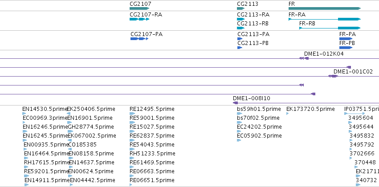Screen dimensions: 379x187
Task: Select the IP03751.5prime EST feature line
Action: [x=355, y=114]
